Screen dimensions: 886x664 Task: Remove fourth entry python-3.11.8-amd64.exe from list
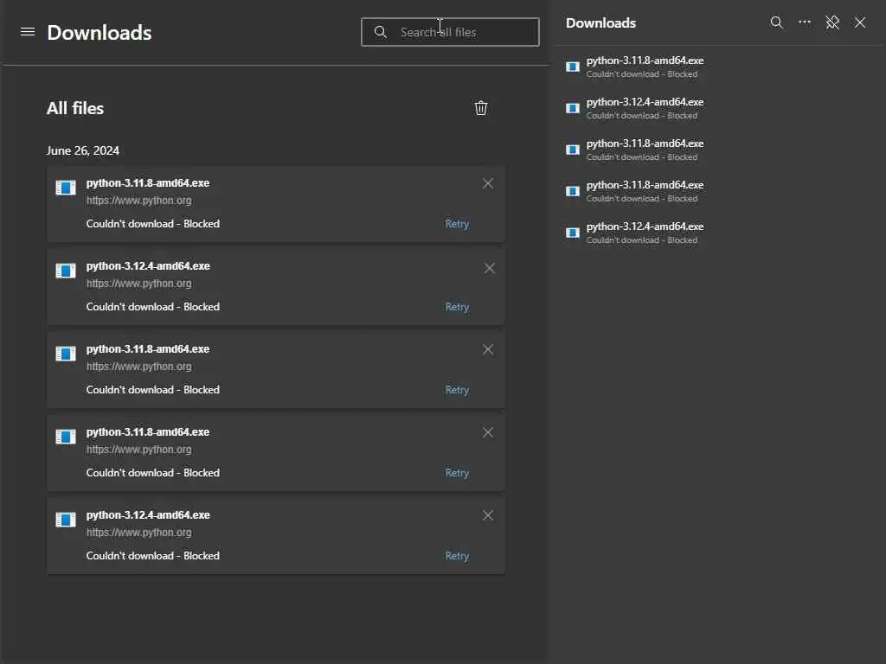coord(488,432)
